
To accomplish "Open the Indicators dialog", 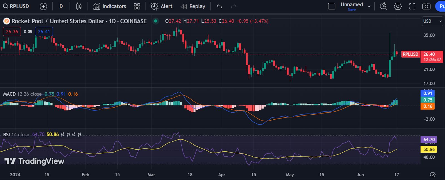I will pos(110,6).
